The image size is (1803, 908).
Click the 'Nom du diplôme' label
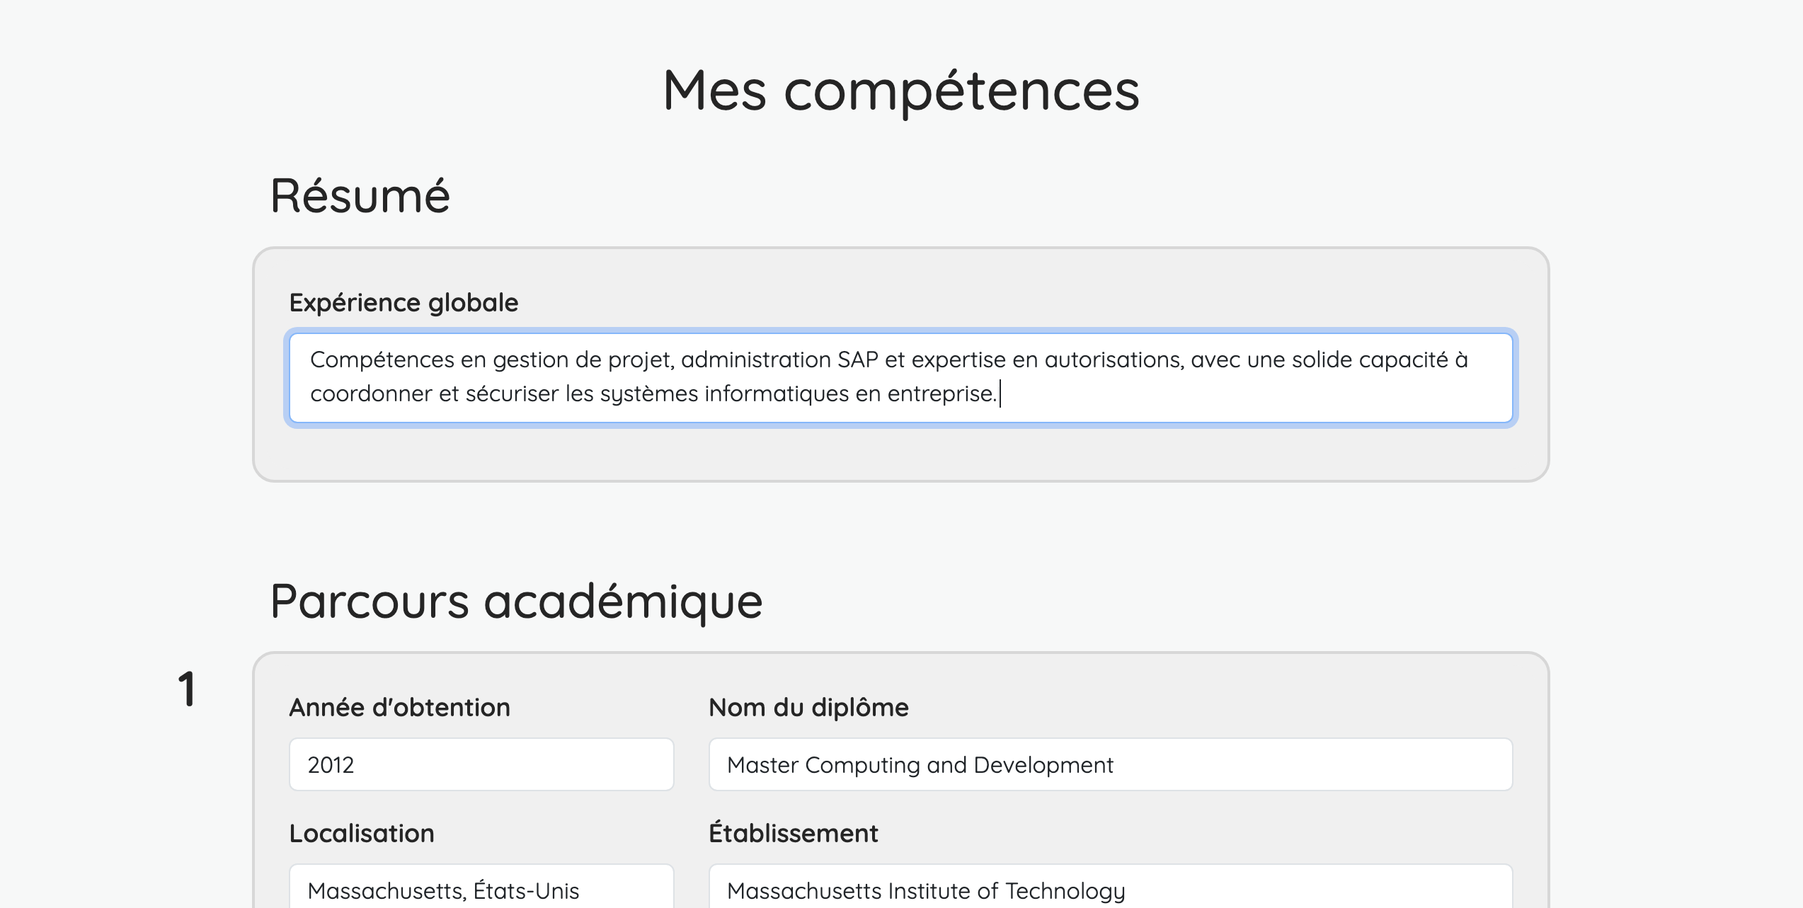(x=808, y=708)
